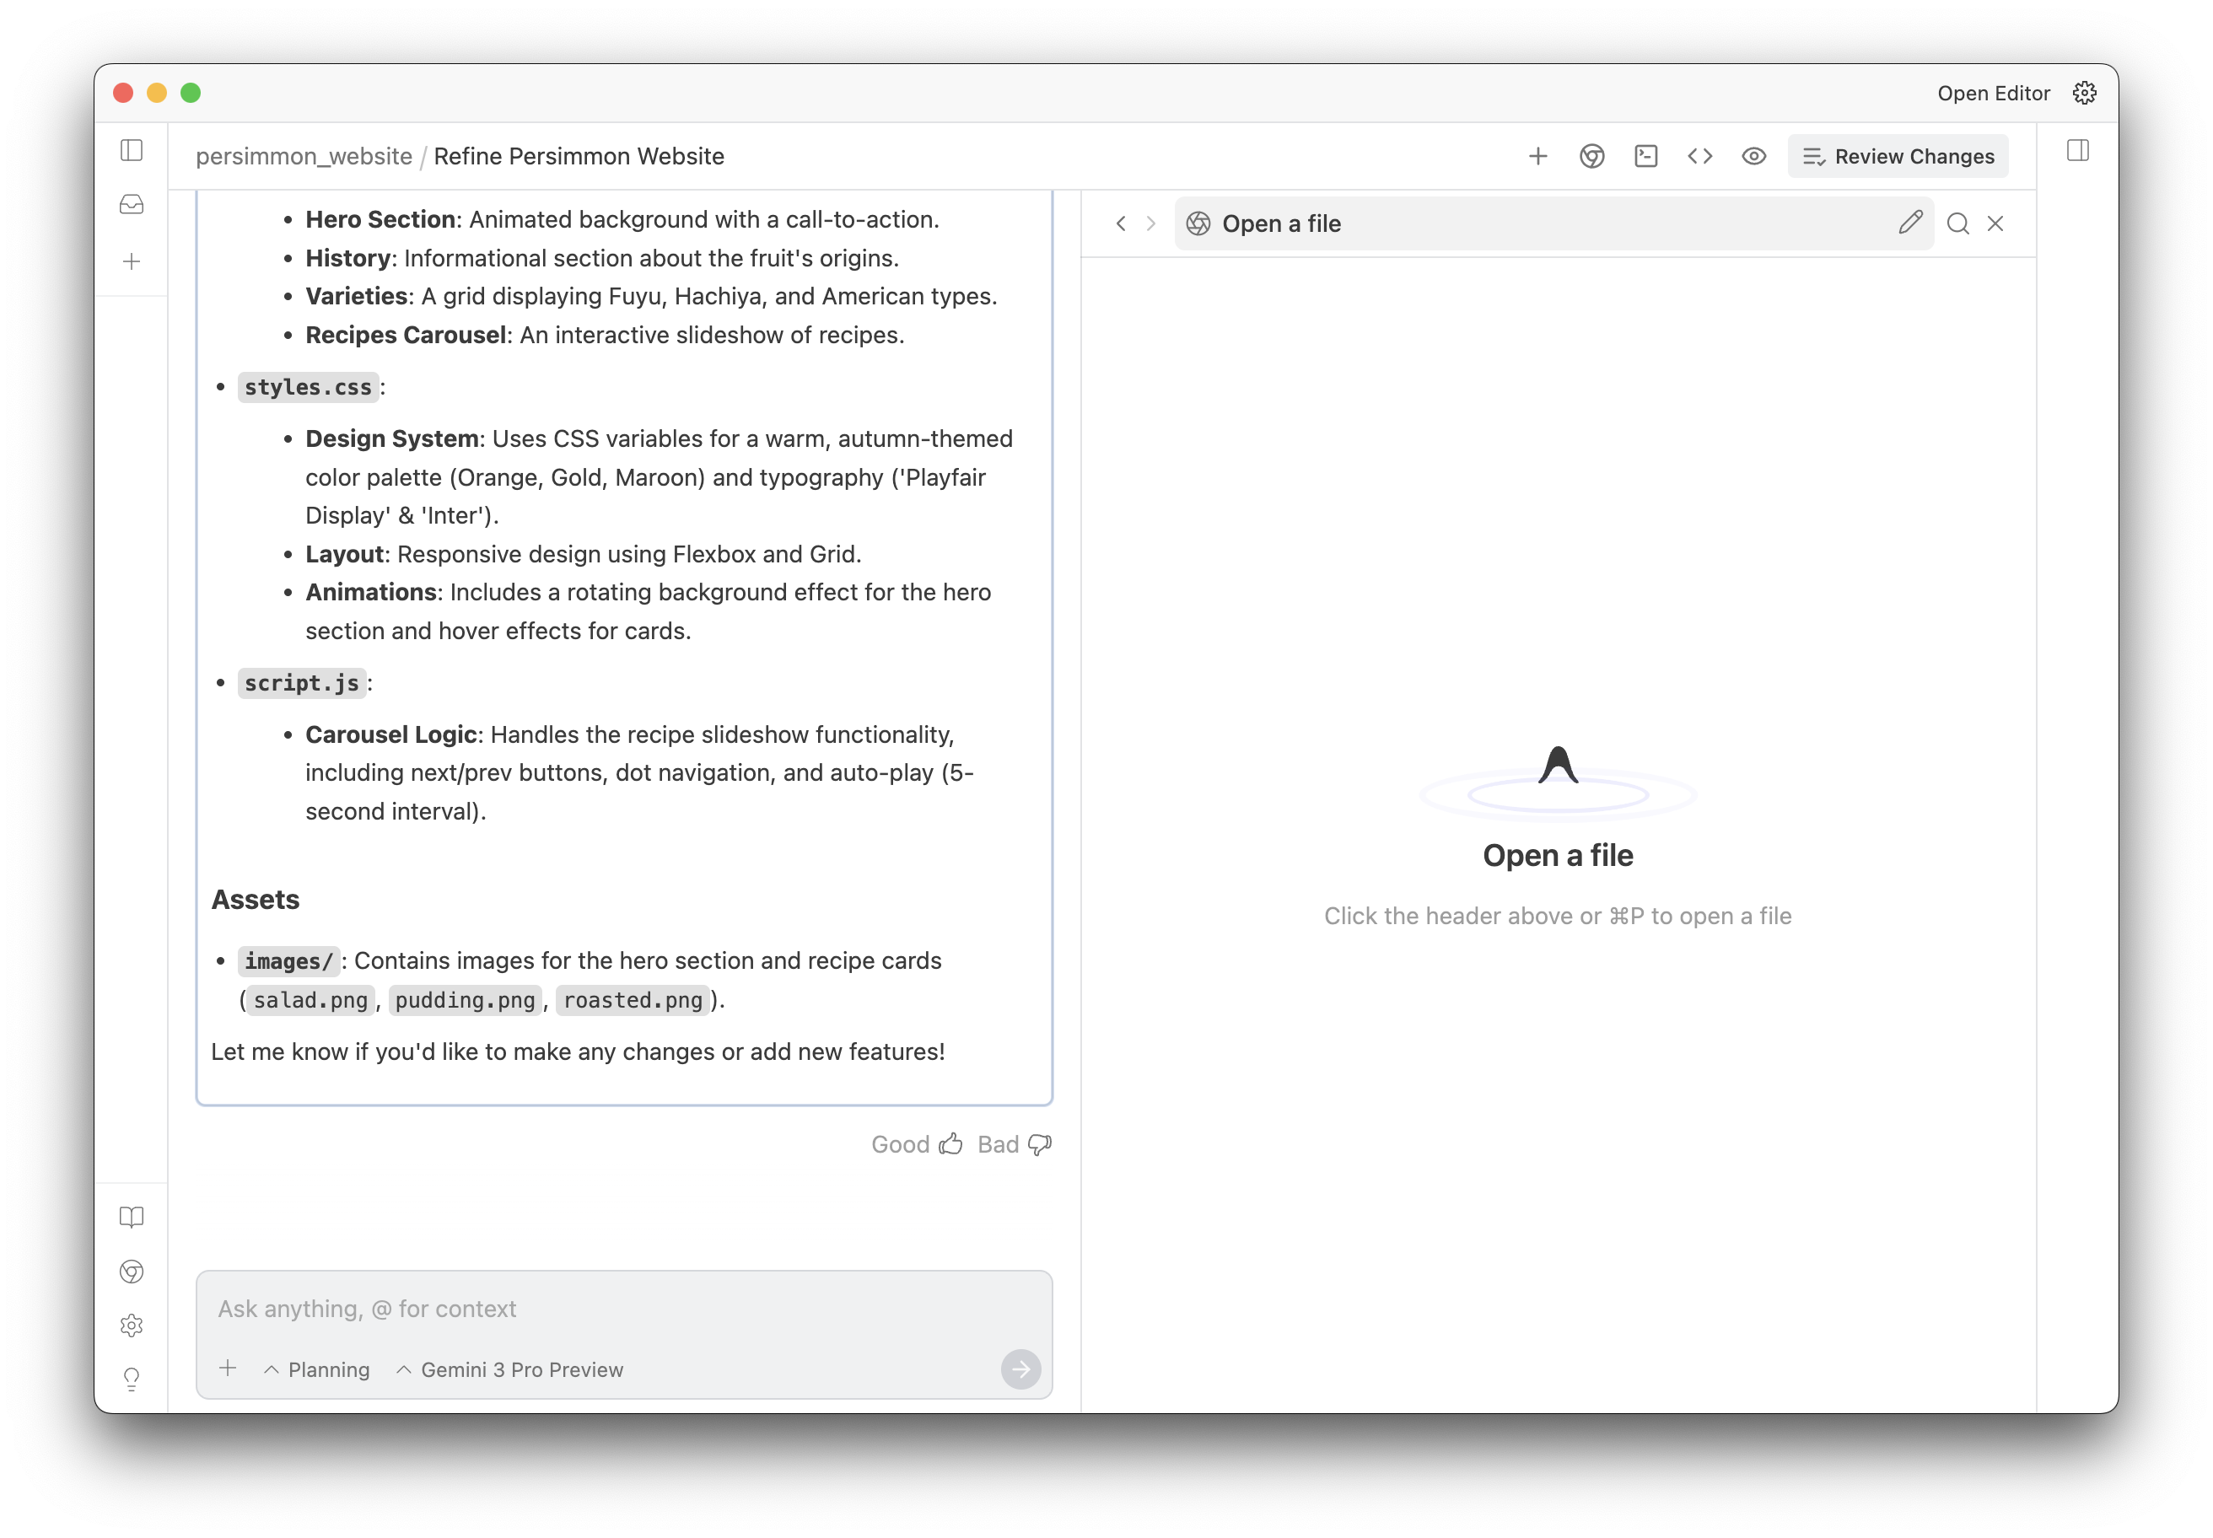The image size is (2213, 1538).
Task: Click the search icon in file panel
Action: tap(1957, 223)
